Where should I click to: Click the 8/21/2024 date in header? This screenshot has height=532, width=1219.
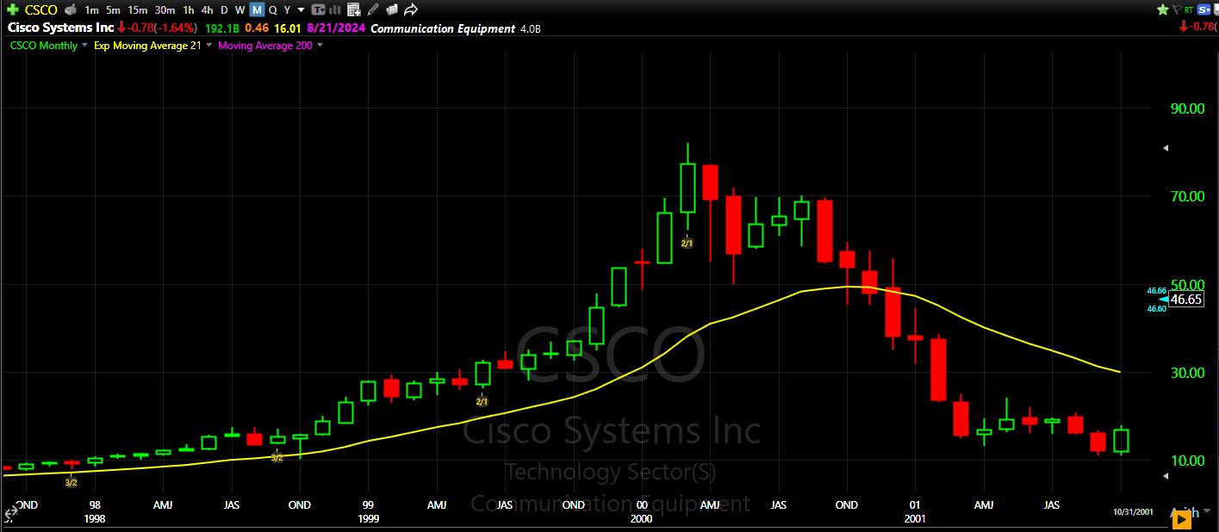tap(336, 28)
